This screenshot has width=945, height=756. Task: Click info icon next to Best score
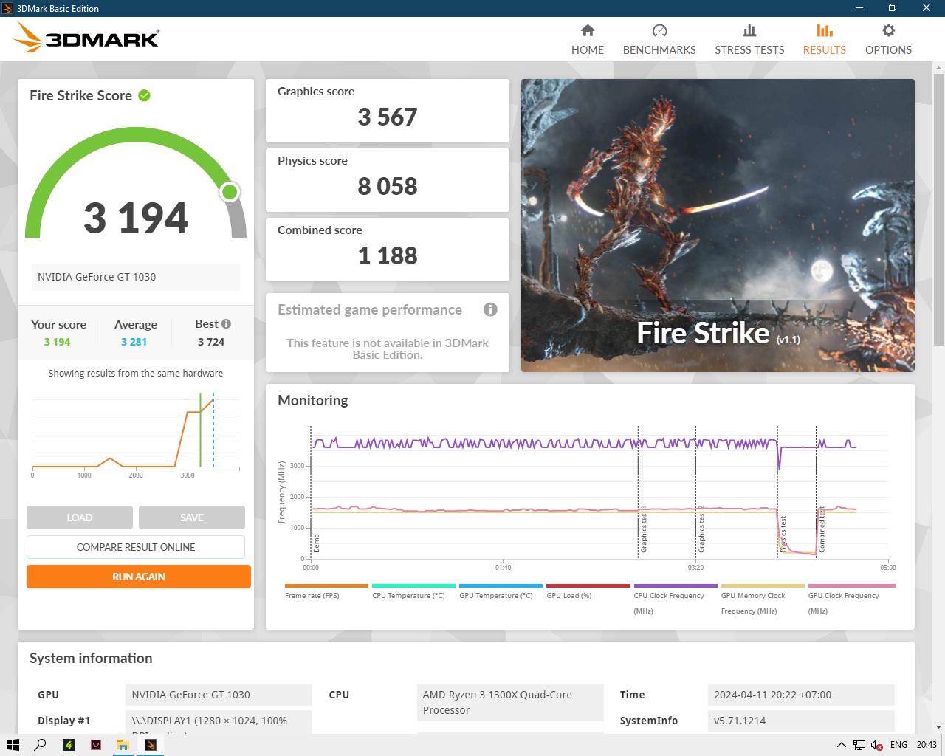(x=227, y=324)
